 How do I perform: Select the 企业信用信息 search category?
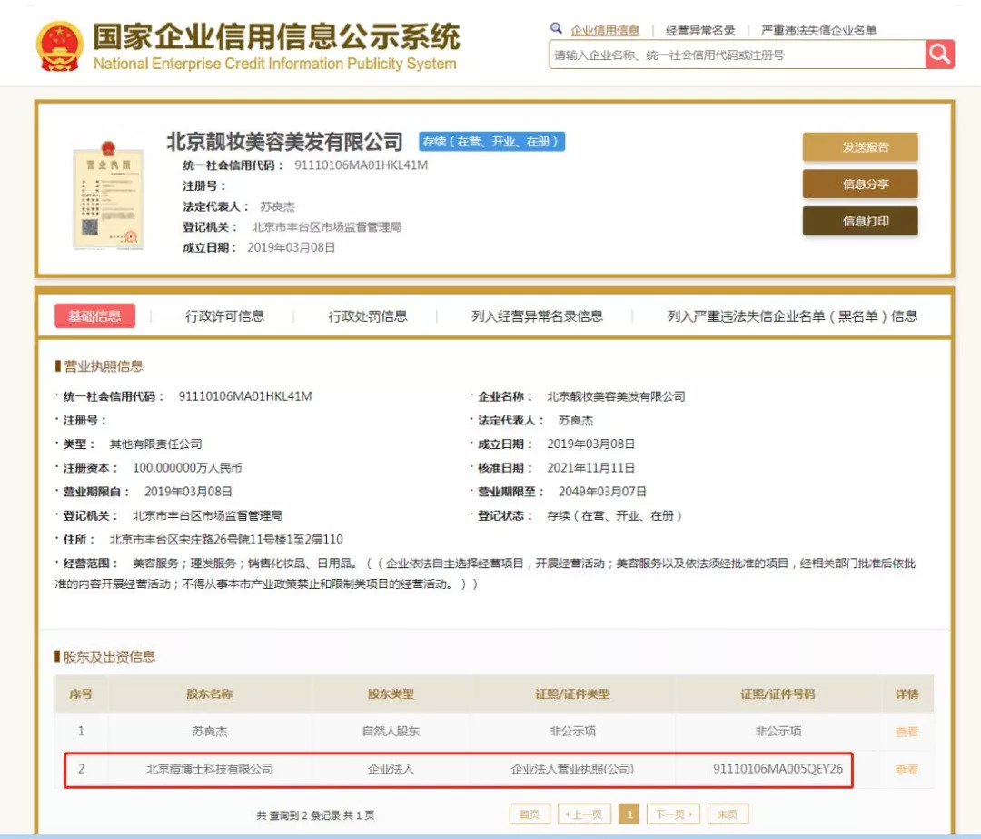click(x=605, y=30)
